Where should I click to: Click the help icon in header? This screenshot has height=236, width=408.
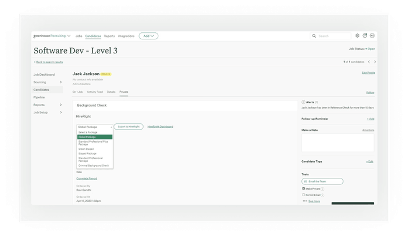[365, 36]
